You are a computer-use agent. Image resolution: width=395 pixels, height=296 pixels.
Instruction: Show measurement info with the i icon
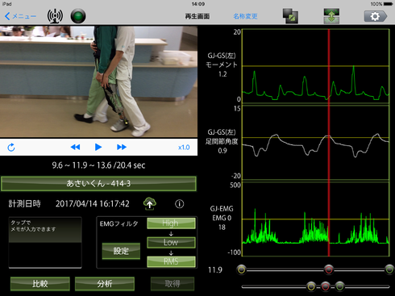pyautogui.click(x=180, y=204)
